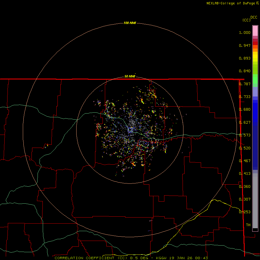Pick the bright green segment of the color bar
This screenshot has height=260, width=260.
point(255,79)
